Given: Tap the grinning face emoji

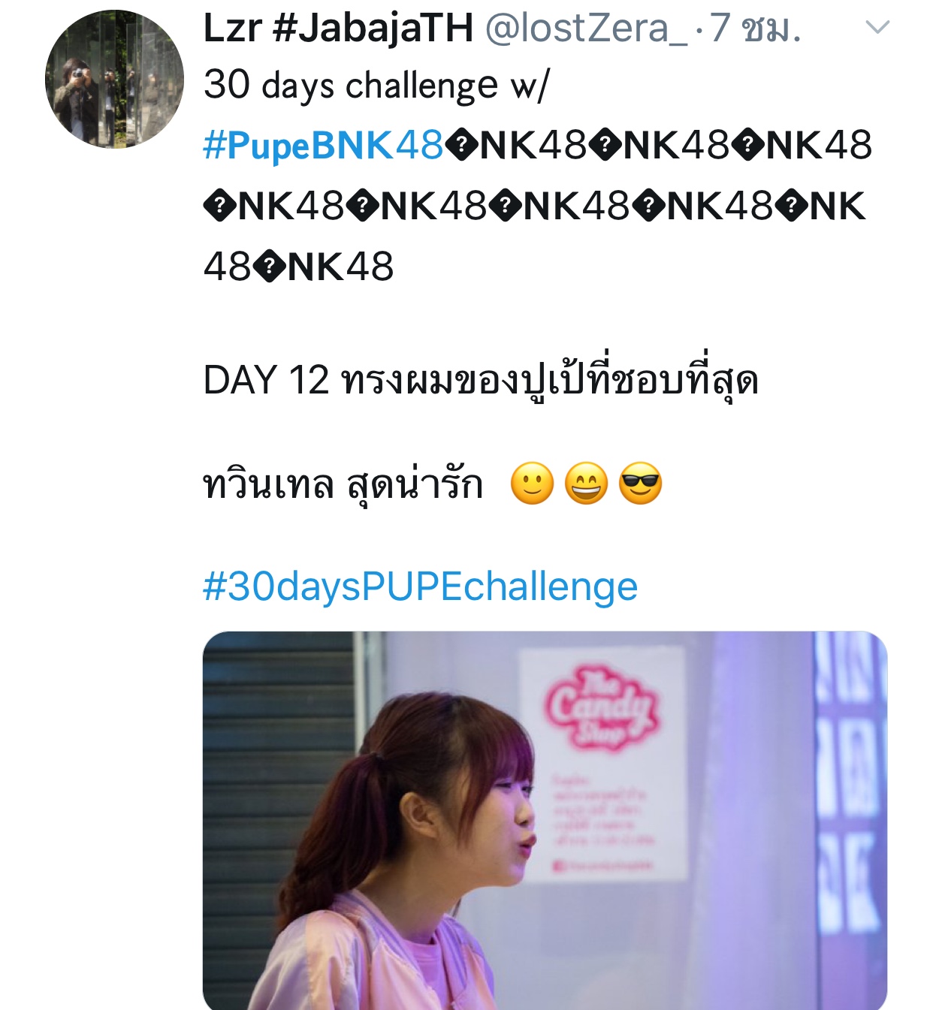Looking at the screenshot, I should (x=586, y=484).
